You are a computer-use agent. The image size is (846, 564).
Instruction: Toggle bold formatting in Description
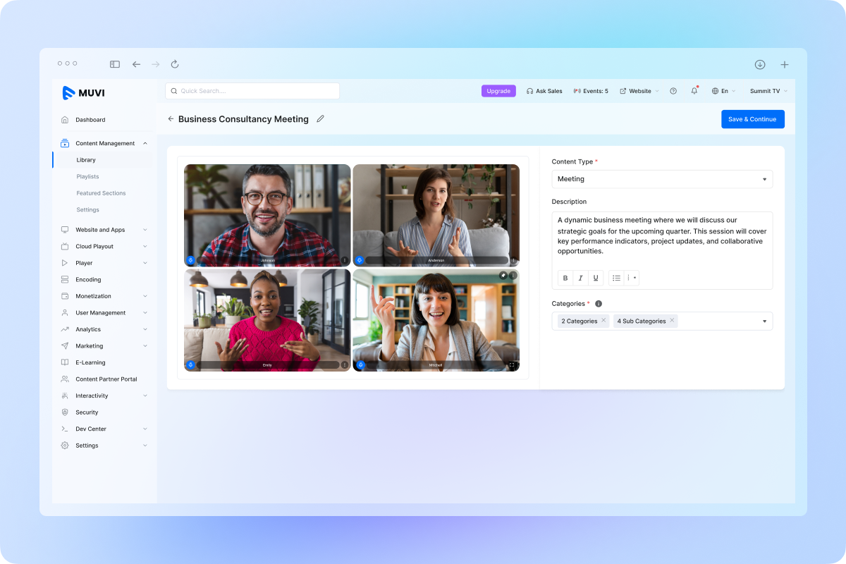(x=565, y=278)
